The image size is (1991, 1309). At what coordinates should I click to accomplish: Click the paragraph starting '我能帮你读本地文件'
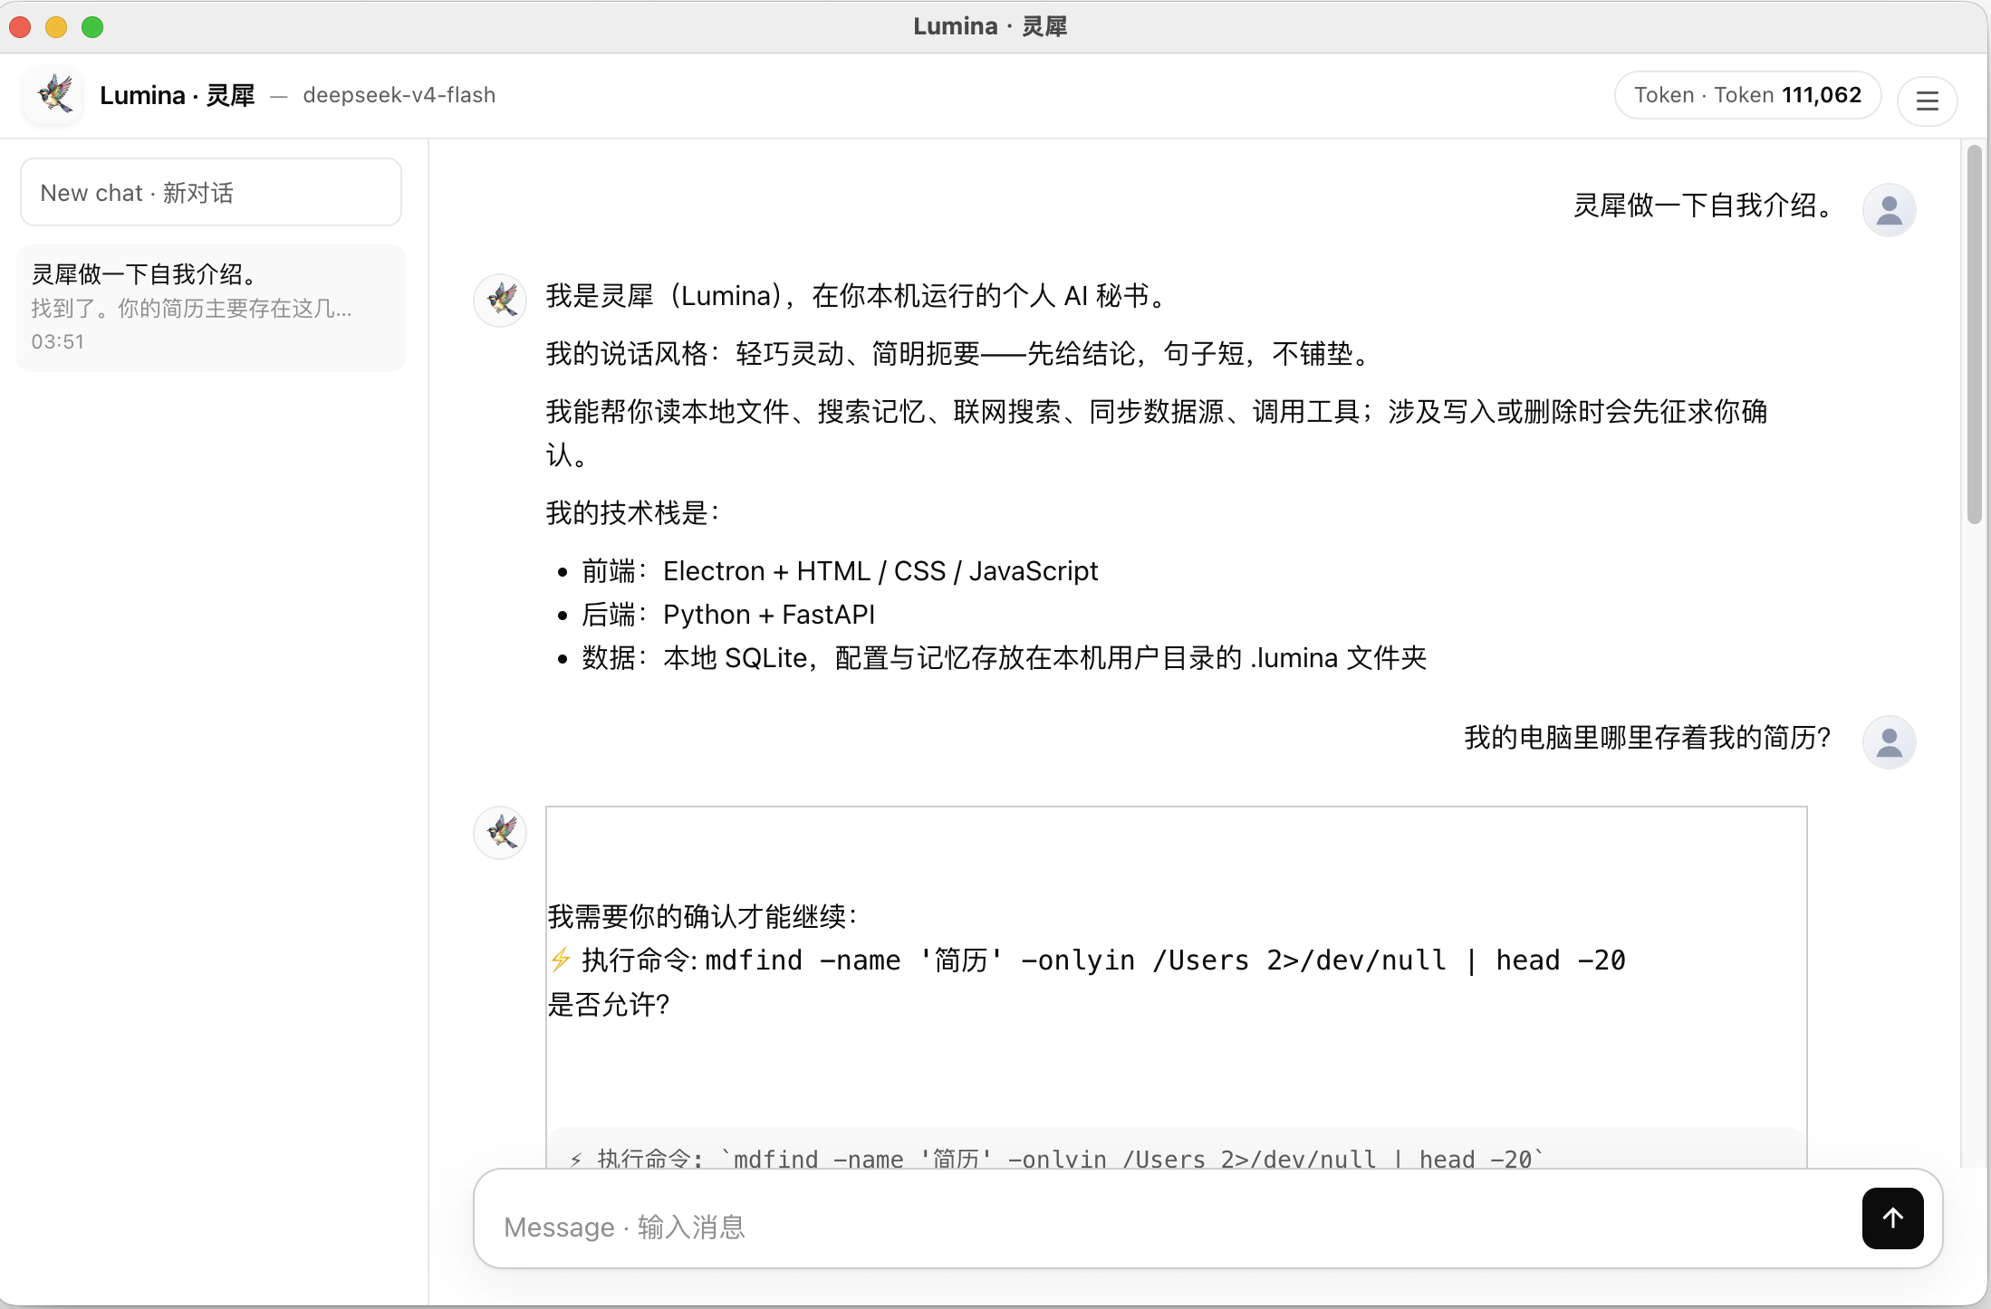tap(1157, 434)
